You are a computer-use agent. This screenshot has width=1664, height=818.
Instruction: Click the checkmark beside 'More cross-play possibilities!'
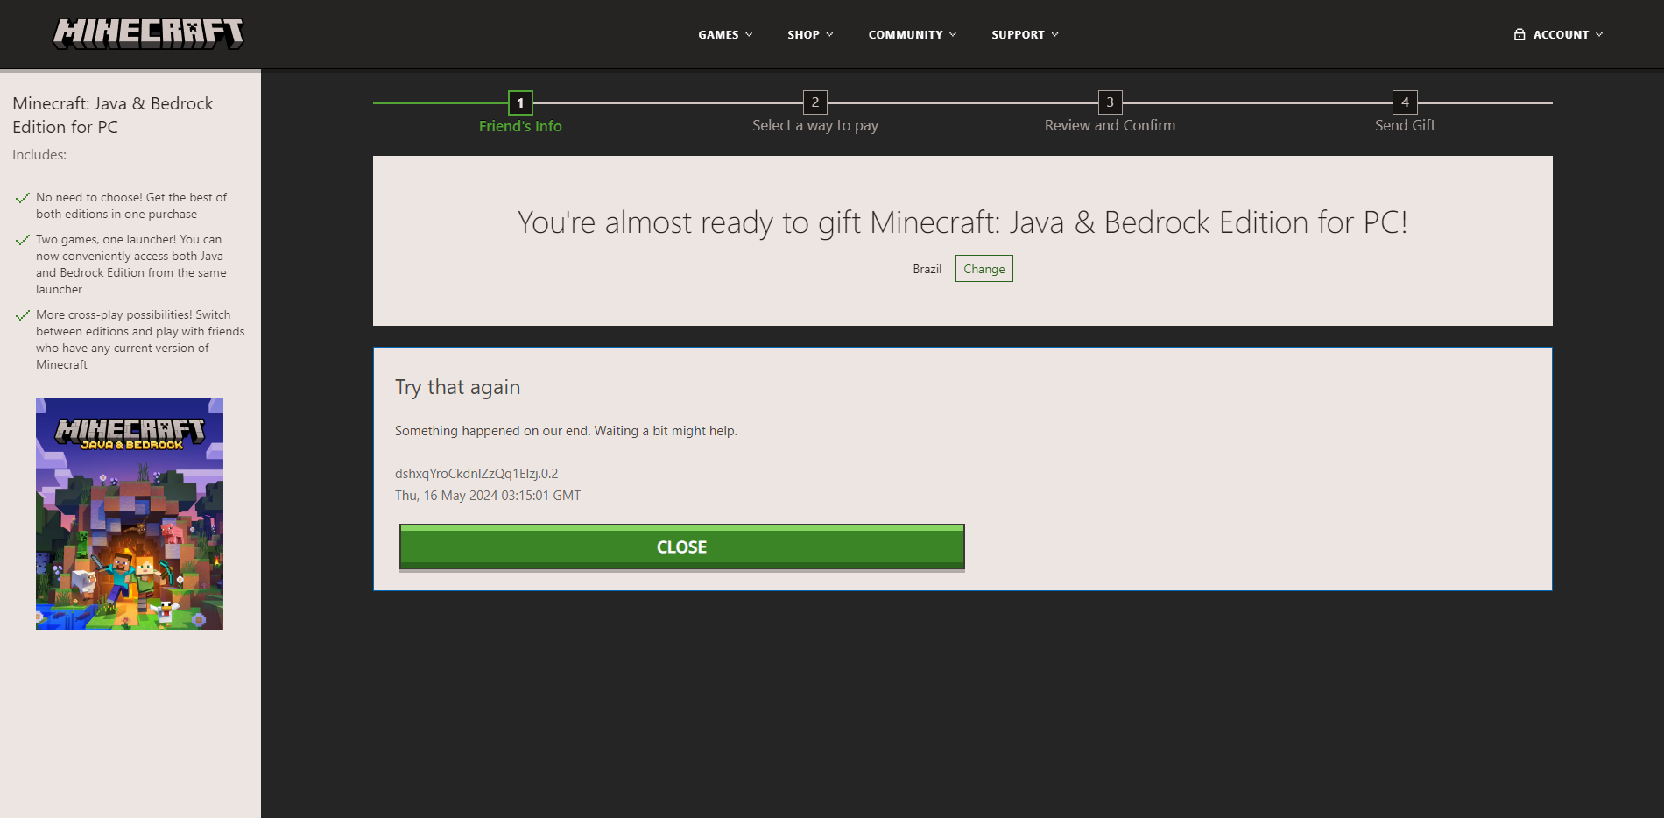pyautogui.click(x=23, y=315)
